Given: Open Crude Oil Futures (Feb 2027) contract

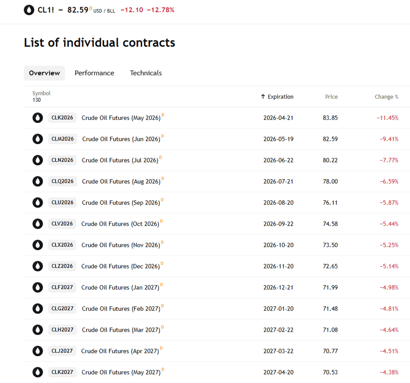Looking at the screenshot, I should (121, 309).
